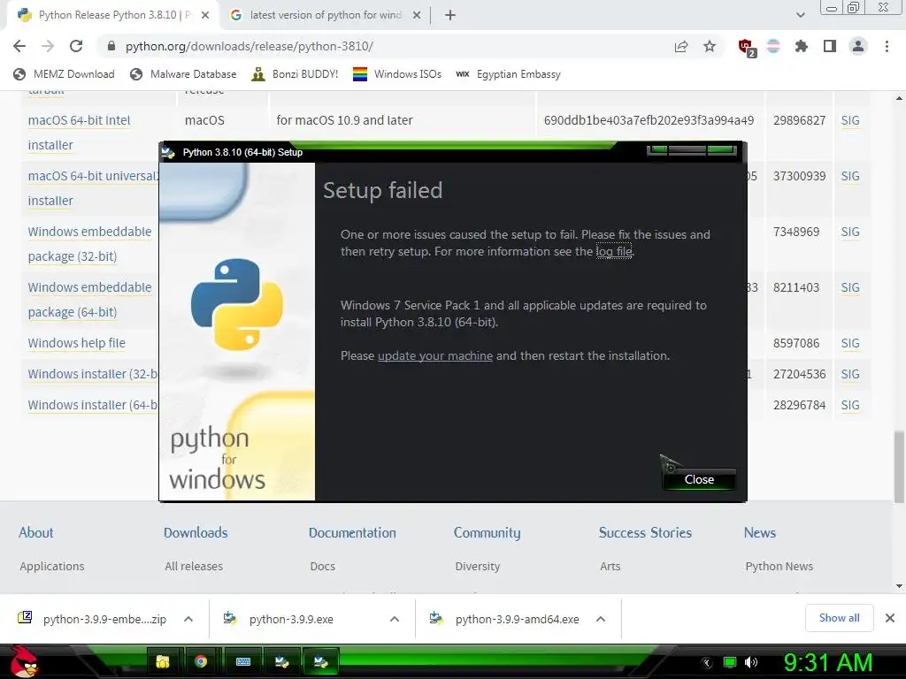The height and width of the screenshot is (679, 906).
Task: Click SIG link for macOS Intel installer
Action: (x=850, y=120)
